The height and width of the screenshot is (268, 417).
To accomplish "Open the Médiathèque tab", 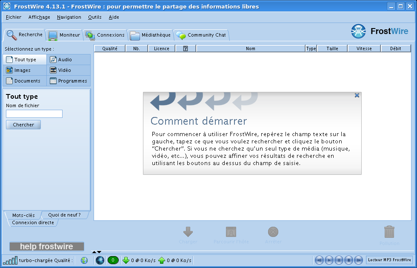I will (x=150, y=35).
